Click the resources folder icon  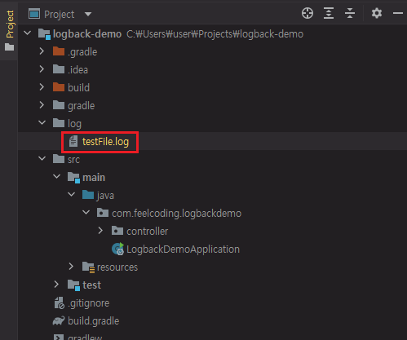(x=88, y=267)
